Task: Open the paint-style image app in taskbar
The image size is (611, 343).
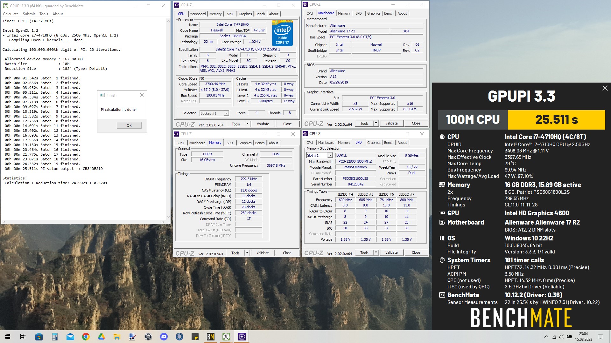Action: click(133, 337)
